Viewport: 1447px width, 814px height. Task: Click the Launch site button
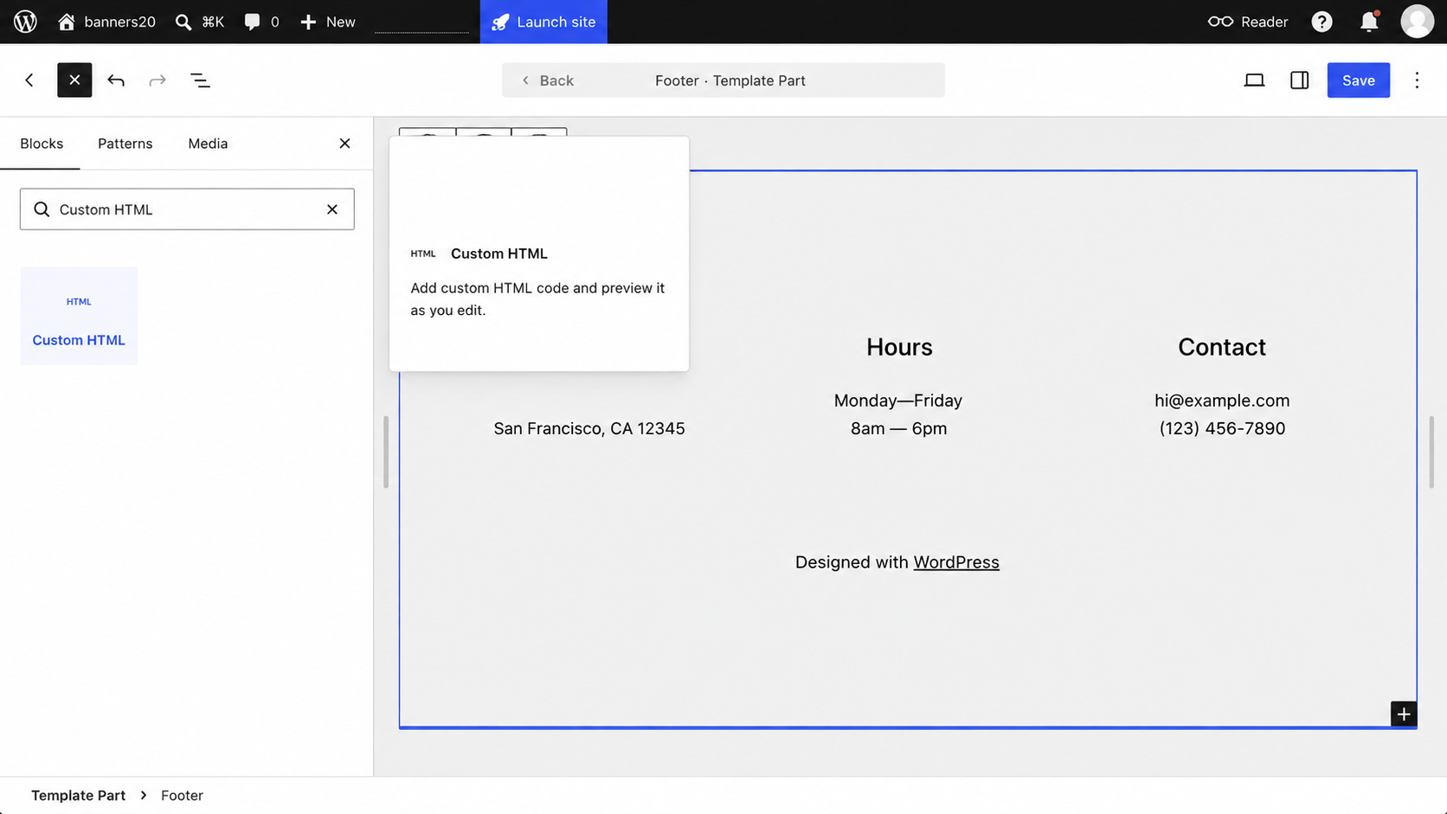543,22
